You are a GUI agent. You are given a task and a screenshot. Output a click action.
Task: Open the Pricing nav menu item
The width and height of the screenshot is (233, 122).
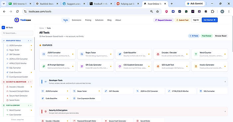88,20
